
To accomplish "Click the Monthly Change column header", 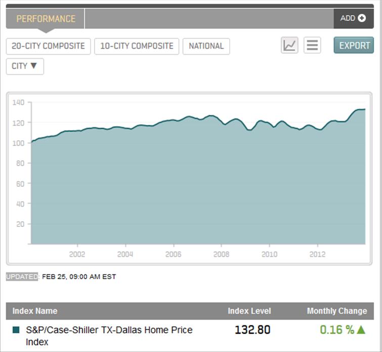I will pyautogui.click(x=336, y=311).
